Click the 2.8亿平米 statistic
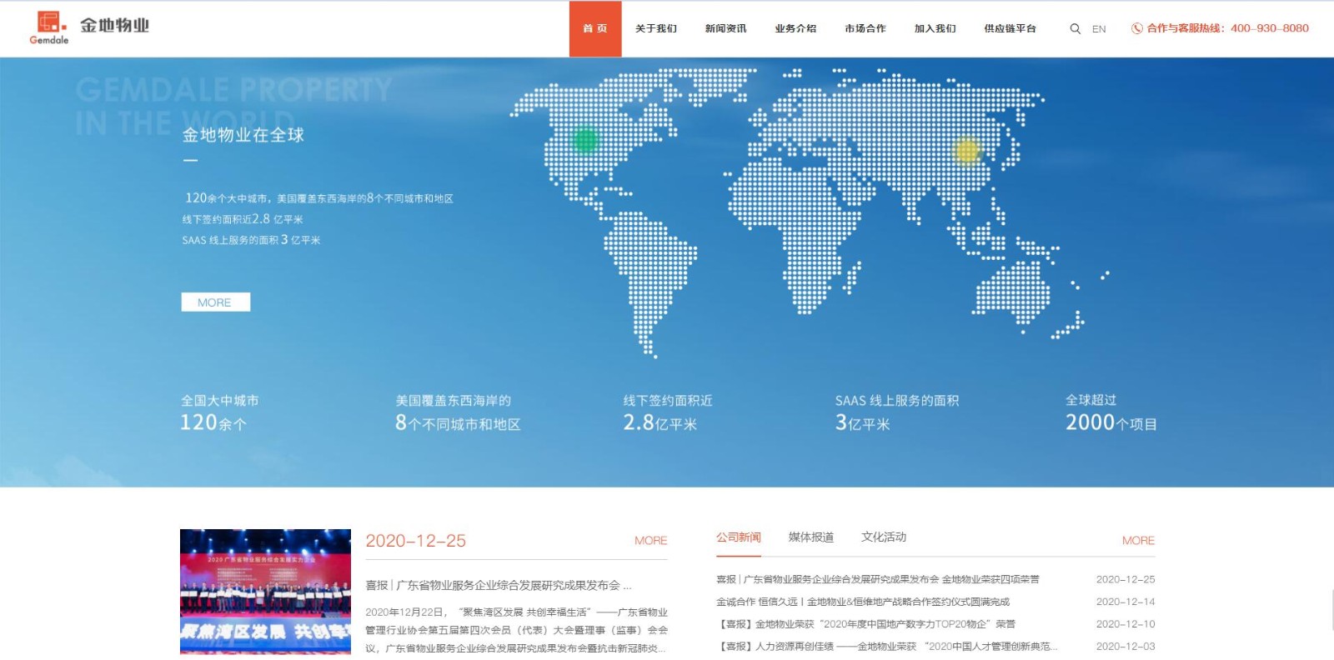This screenshot has height=660, width=1334. [x=667, y=412]
